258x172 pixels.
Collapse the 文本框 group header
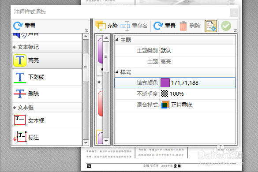[47, 108]
